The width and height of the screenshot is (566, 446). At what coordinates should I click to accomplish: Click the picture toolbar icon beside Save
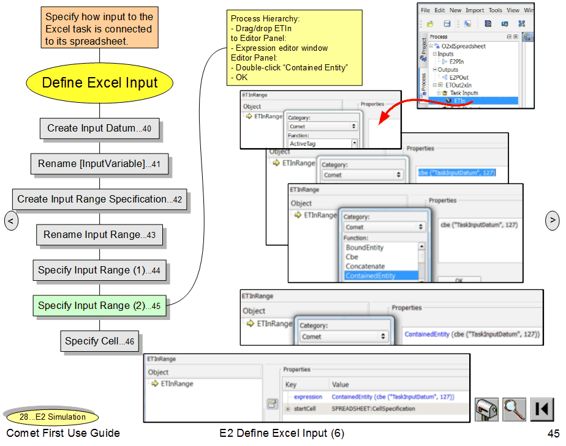click(467, 24)
